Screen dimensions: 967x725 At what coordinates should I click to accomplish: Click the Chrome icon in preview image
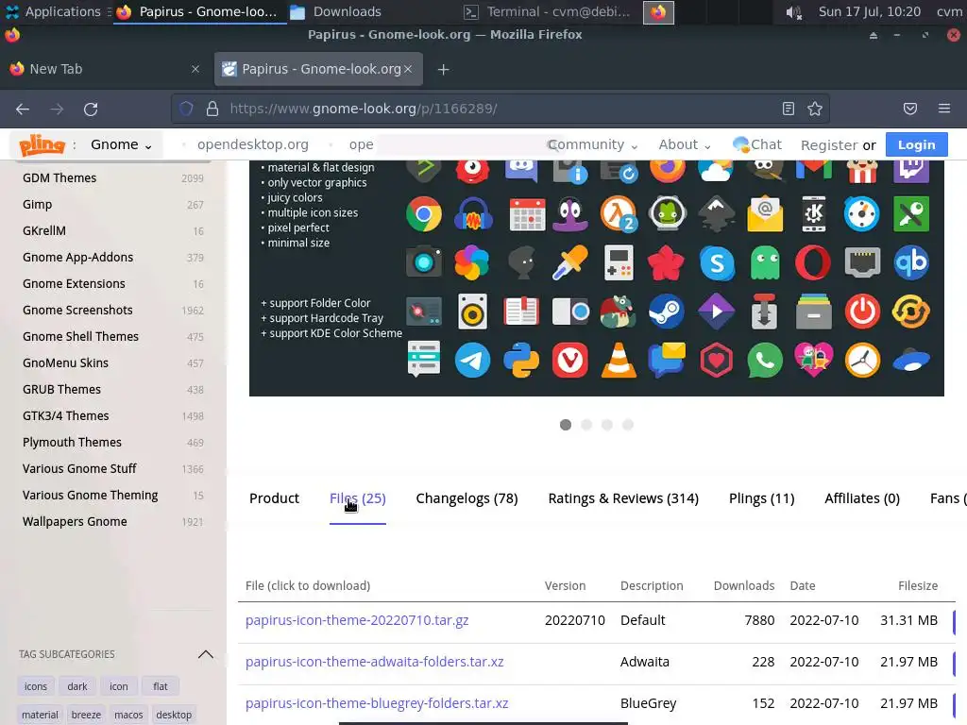(x=424, y=214)
